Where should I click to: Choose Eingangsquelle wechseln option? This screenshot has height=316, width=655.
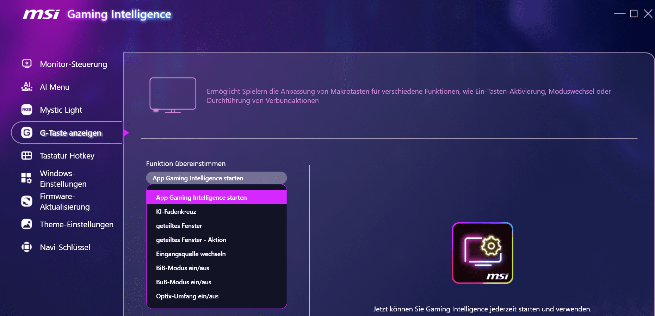click(x=217, y=254)
